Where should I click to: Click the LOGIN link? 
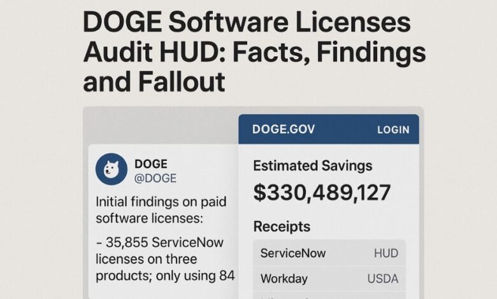click(x=393, y=130)
